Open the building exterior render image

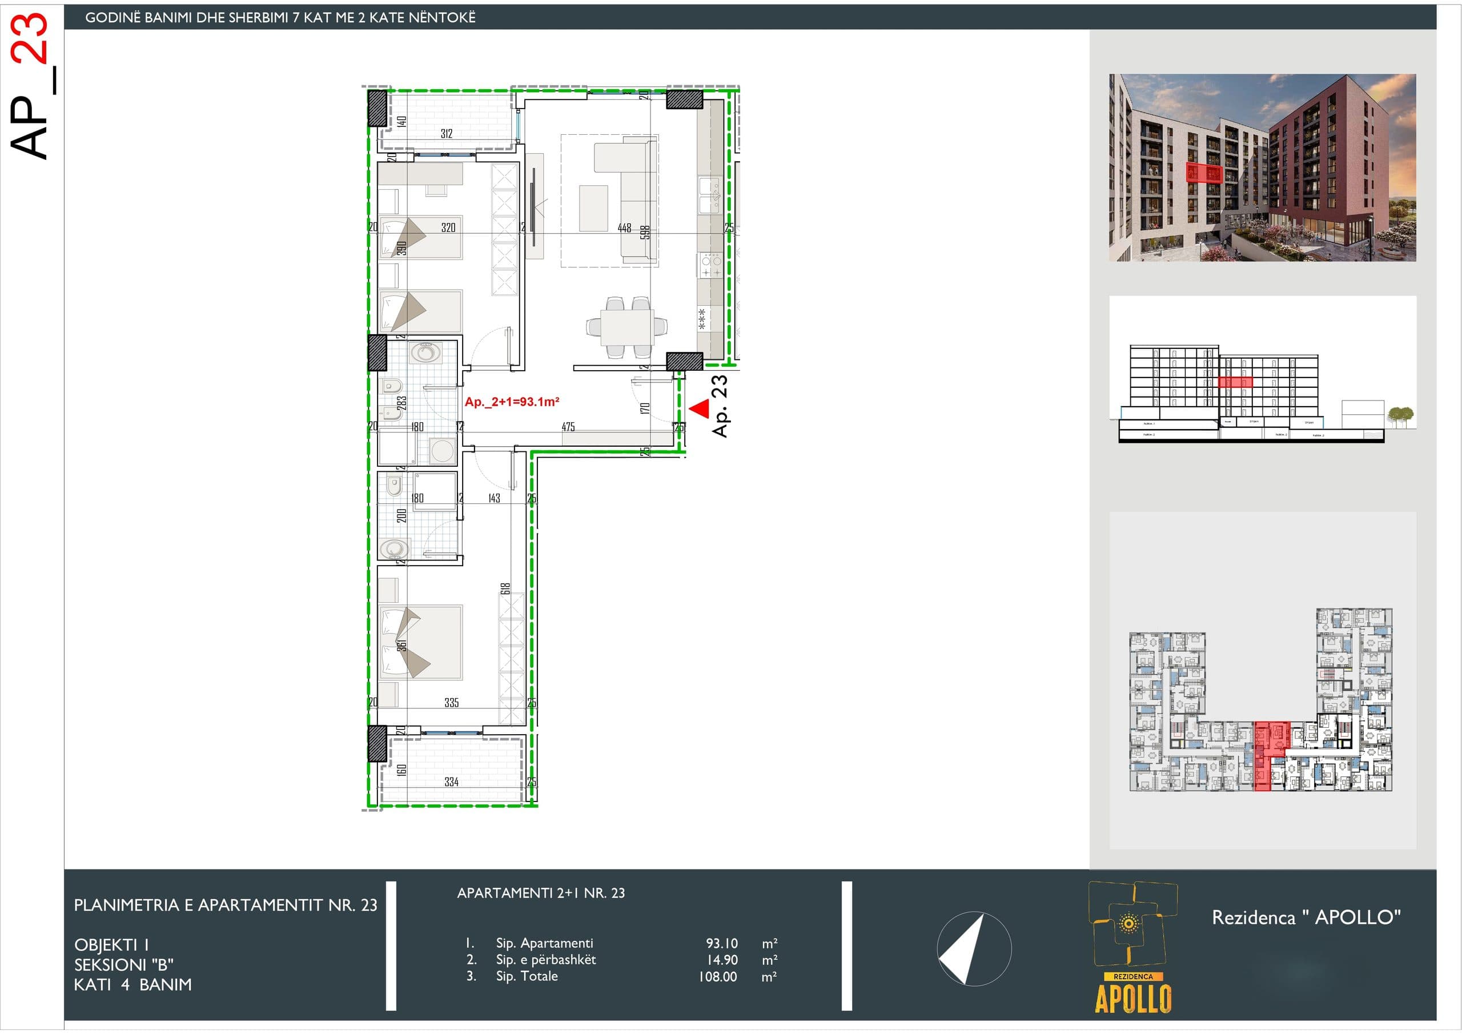(x=1262, y=167)
